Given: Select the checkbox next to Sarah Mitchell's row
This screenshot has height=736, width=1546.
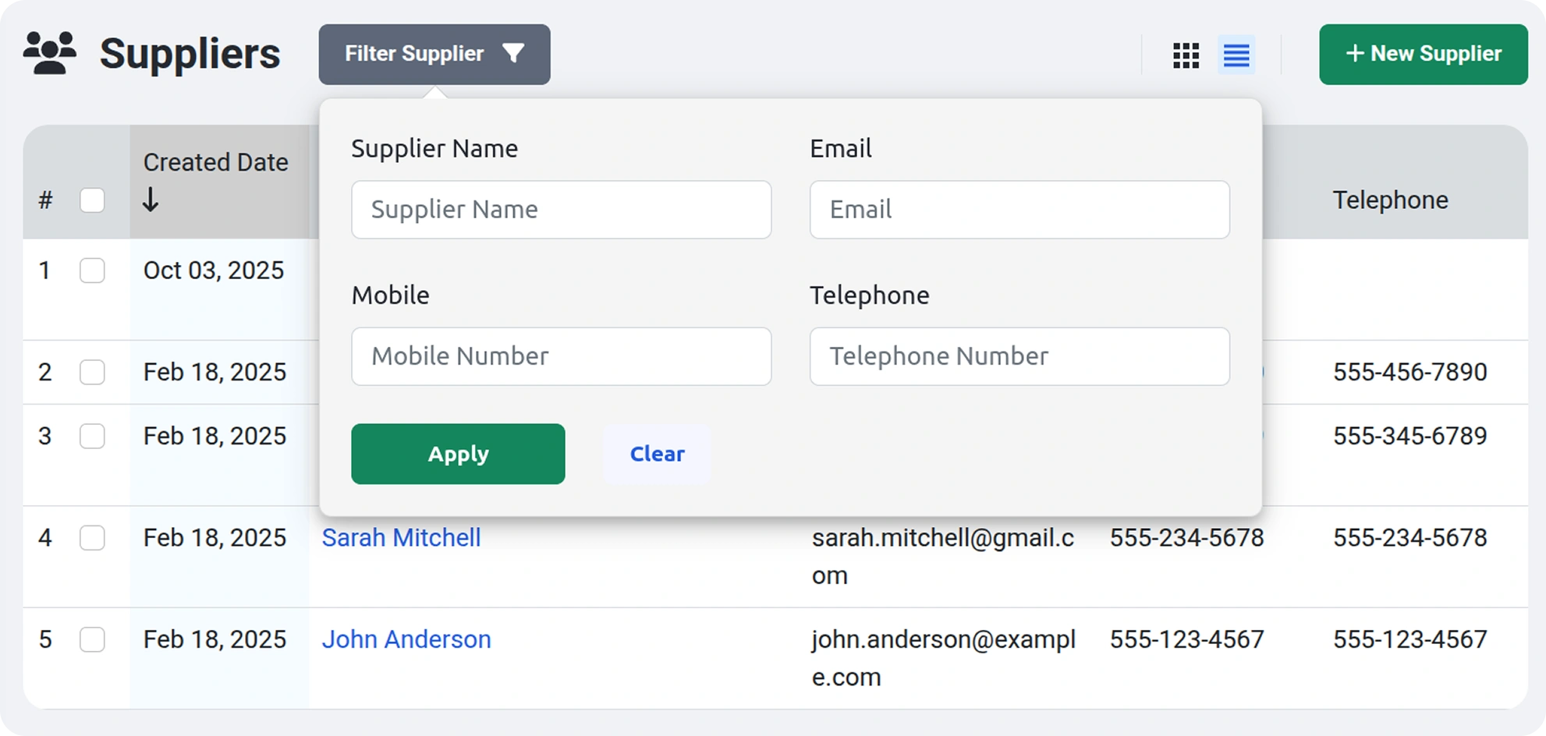Looking at the screenshot, I should pyautogui.click(x=92, y=537).
